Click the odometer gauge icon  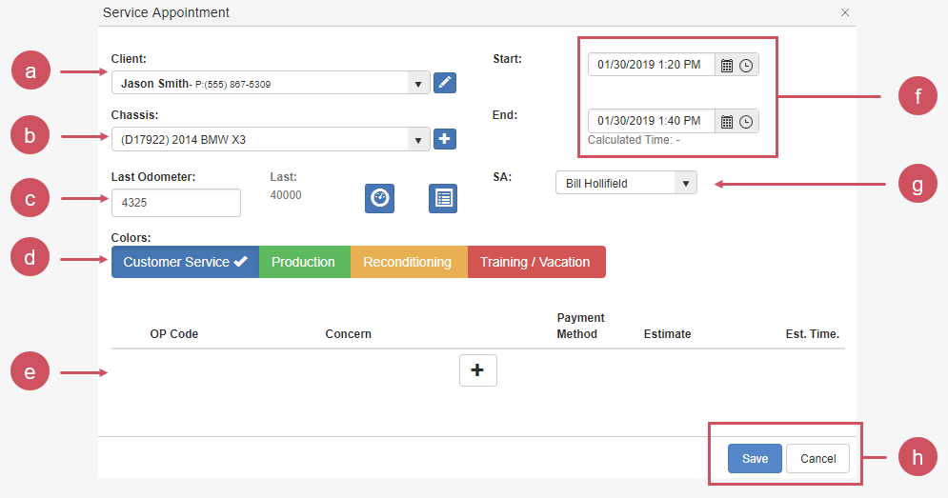[x=380, y=198]
